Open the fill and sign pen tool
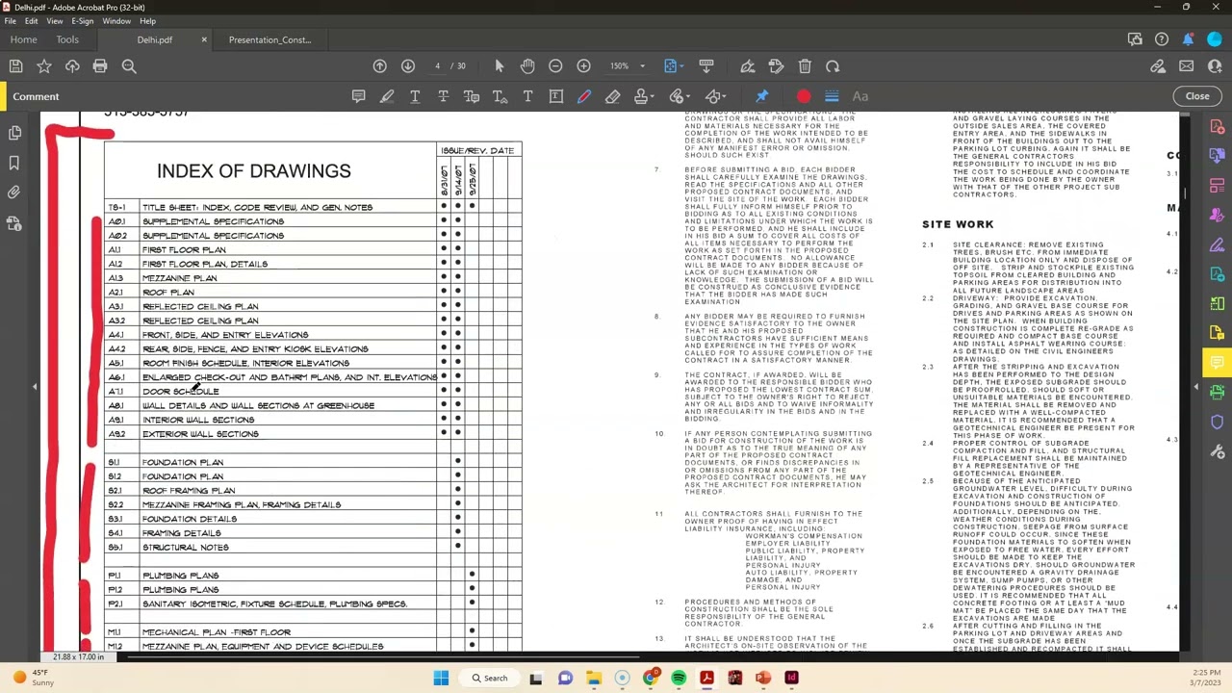The image size is (1232, 693). click(x=747, y=66)
